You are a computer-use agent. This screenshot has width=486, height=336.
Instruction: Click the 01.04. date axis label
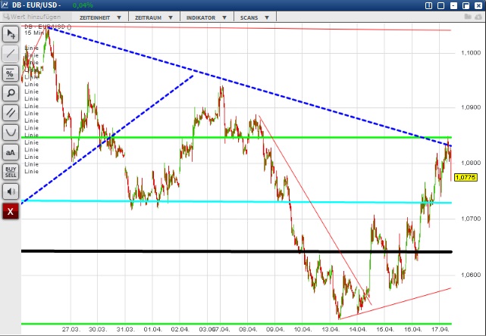152,329
